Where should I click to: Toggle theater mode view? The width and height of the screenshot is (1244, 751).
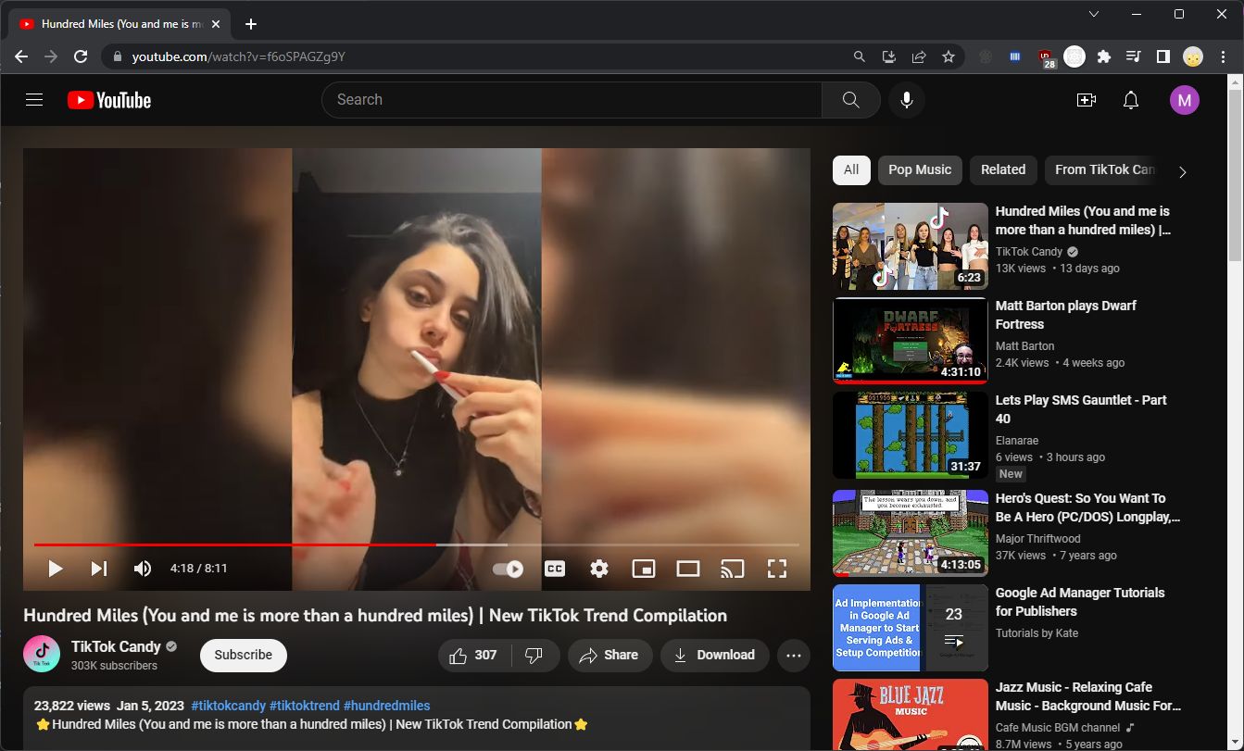coord(688,569)
